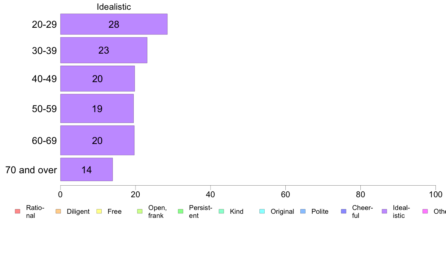This screenshot has height=276, width=446.
Task: Click the Diligent legend swatch
Action: (58, 211)
